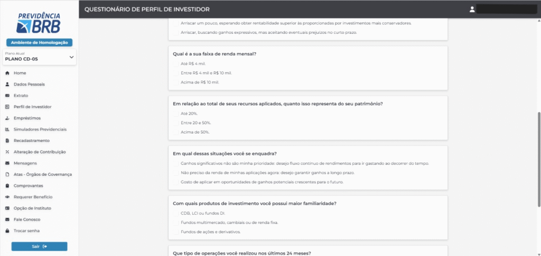This screenshot has height=256, width=541.
Task: Click the Extrato icon in sidebar
Action: point(7,96)
